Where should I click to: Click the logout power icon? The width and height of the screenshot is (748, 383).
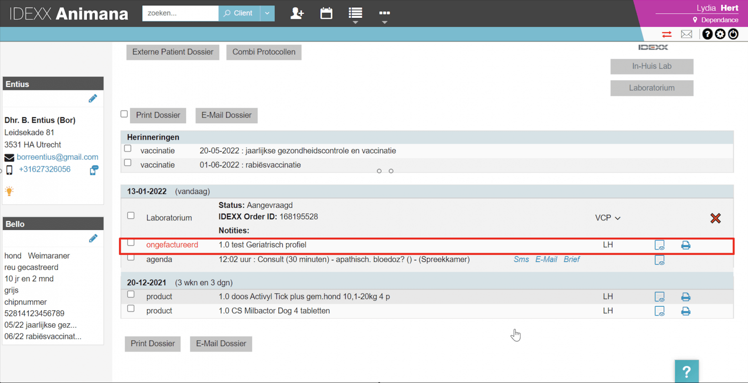tap(733, 33)
